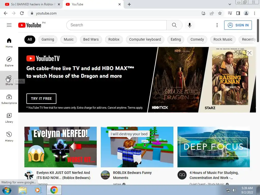Open Windows Explorer from taskbar
The width and height of the screenshot is (260, 195).
coord(23,190)
